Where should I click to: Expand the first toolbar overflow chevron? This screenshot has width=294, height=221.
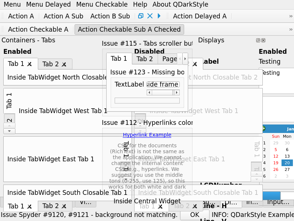291,16
